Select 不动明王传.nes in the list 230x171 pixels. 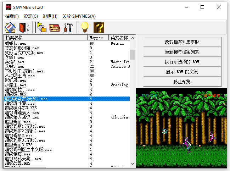coord(19,76)
